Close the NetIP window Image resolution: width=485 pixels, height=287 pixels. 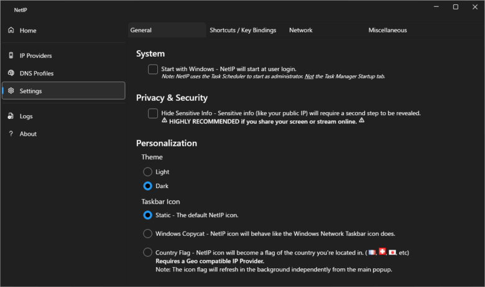click(475, 7)
